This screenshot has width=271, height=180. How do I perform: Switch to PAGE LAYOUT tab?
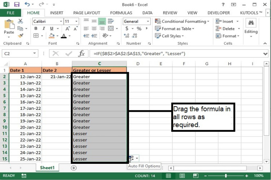pos(87,13)
